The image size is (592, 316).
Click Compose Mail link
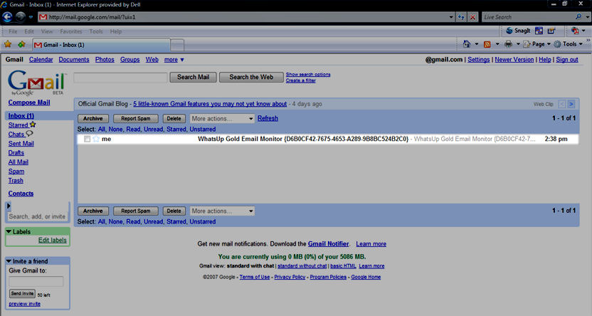(x=29, y=102)
